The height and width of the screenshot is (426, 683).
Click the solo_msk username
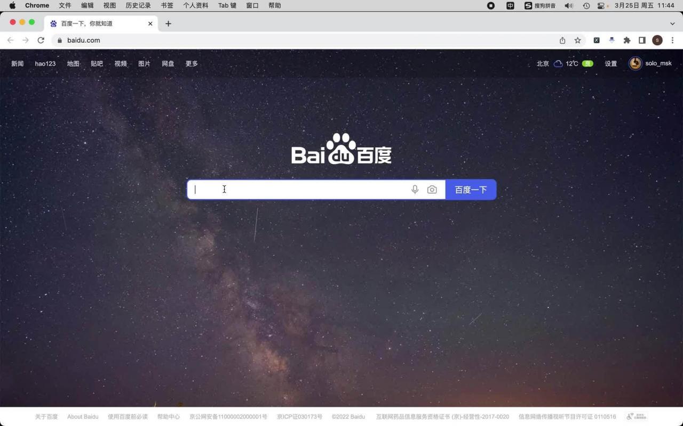[658, 63]
